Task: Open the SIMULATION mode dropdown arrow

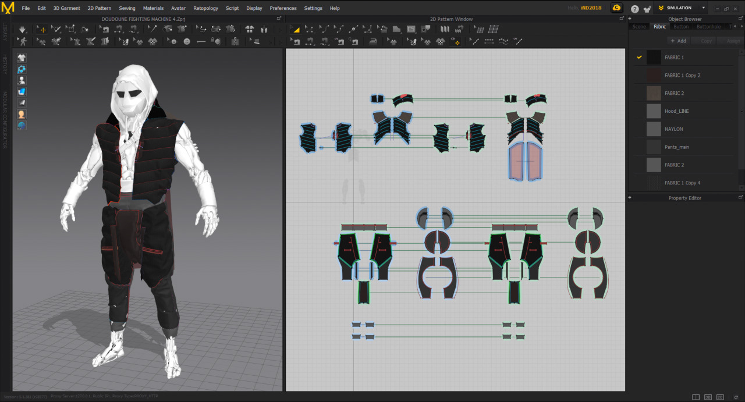Action: tap(703, 8)
